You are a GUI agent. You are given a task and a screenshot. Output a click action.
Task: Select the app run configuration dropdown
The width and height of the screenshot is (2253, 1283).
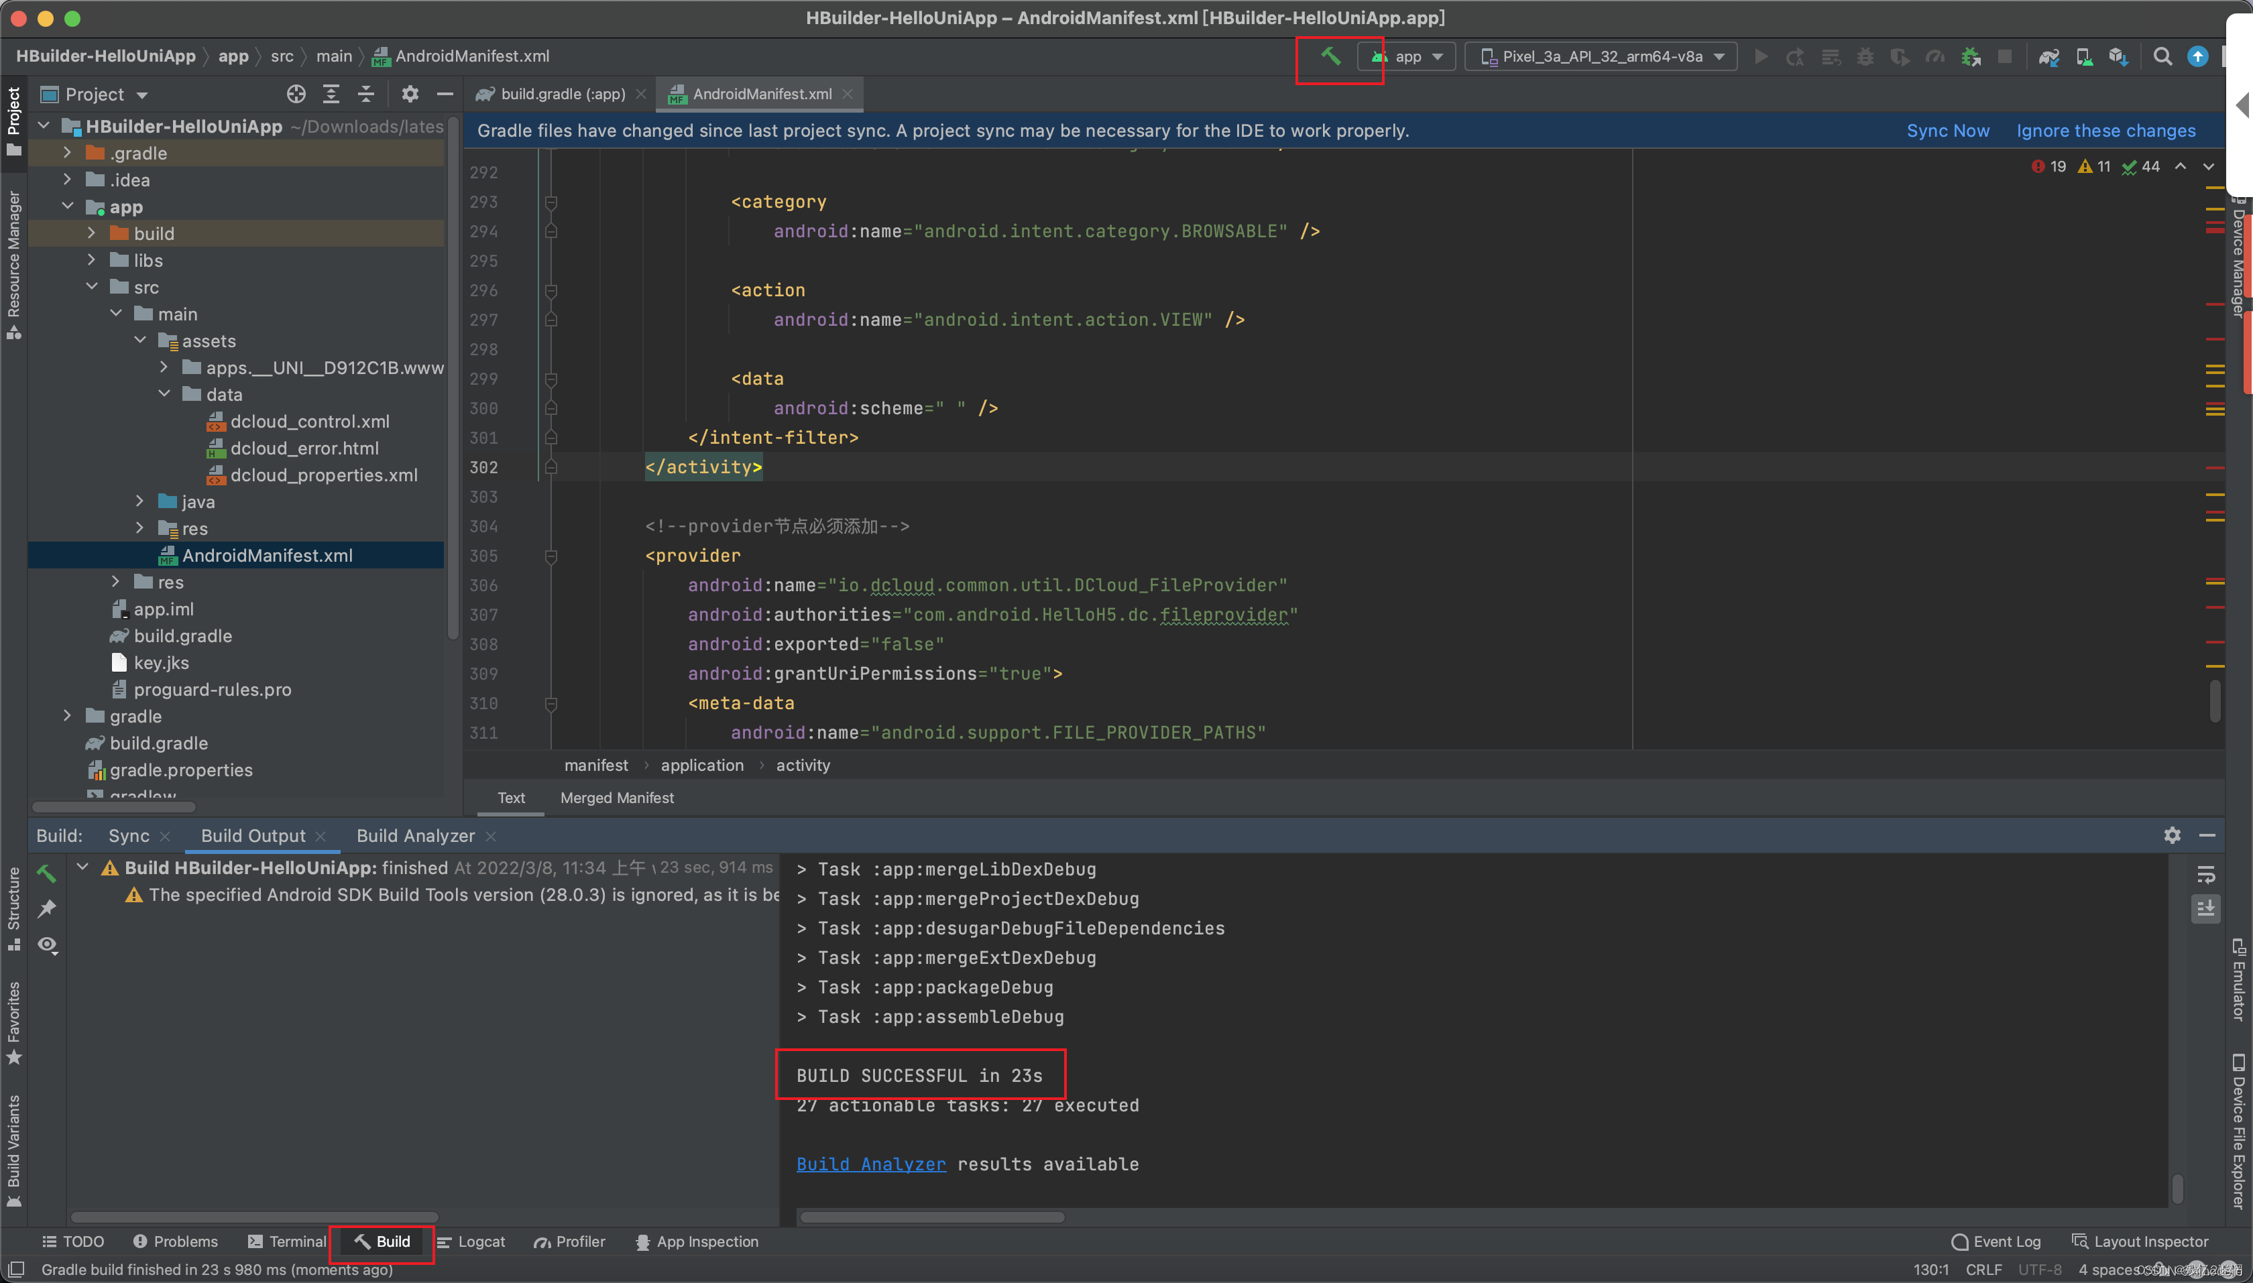(1408, 57)
